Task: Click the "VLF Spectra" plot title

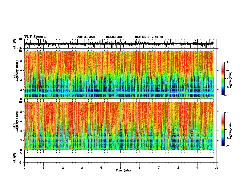Action: (x=35, y=37)
